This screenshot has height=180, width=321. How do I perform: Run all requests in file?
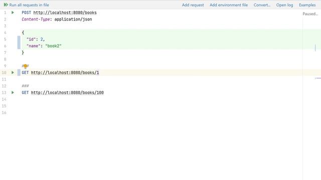click(x=27, y=5)
